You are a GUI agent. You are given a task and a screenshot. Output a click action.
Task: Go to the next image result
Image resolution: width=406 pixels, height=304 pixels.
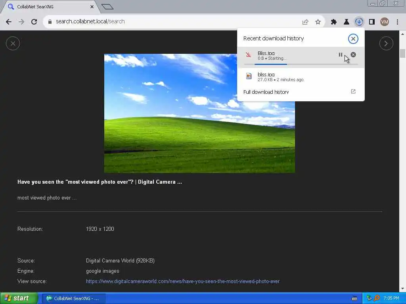386,44
